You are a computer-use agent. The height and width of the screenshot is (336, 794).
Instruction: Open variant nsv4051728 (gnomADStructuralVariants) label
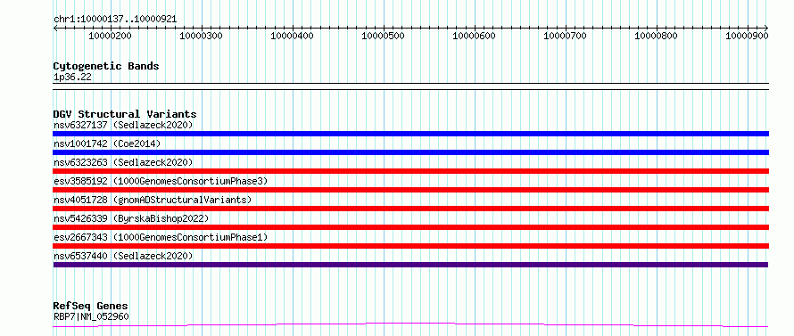coord(153,200)
